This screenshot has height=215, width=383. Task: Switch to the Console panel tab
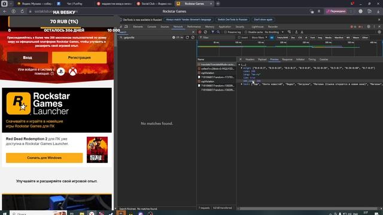pyautogui.click(x=151, y=26)
